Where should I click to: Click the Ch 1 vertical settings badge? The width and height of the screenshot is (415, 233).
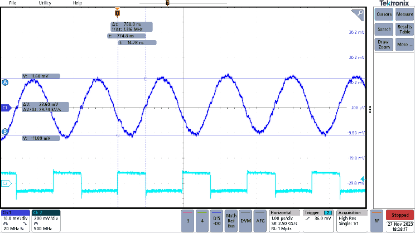[15, 221]
